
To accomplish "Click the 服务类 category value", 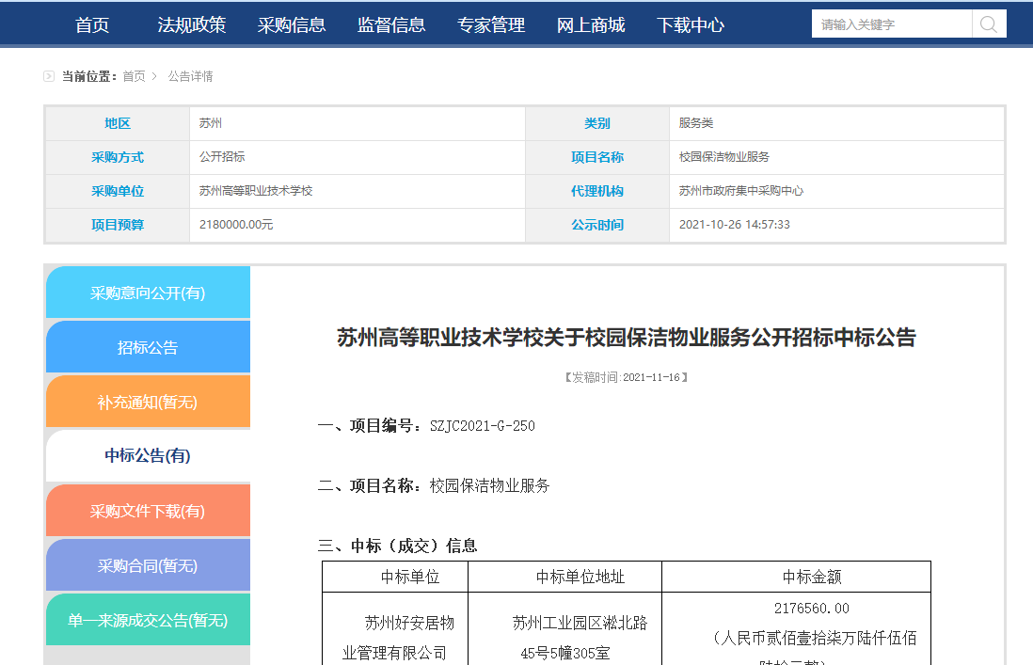I will [696, 123].
